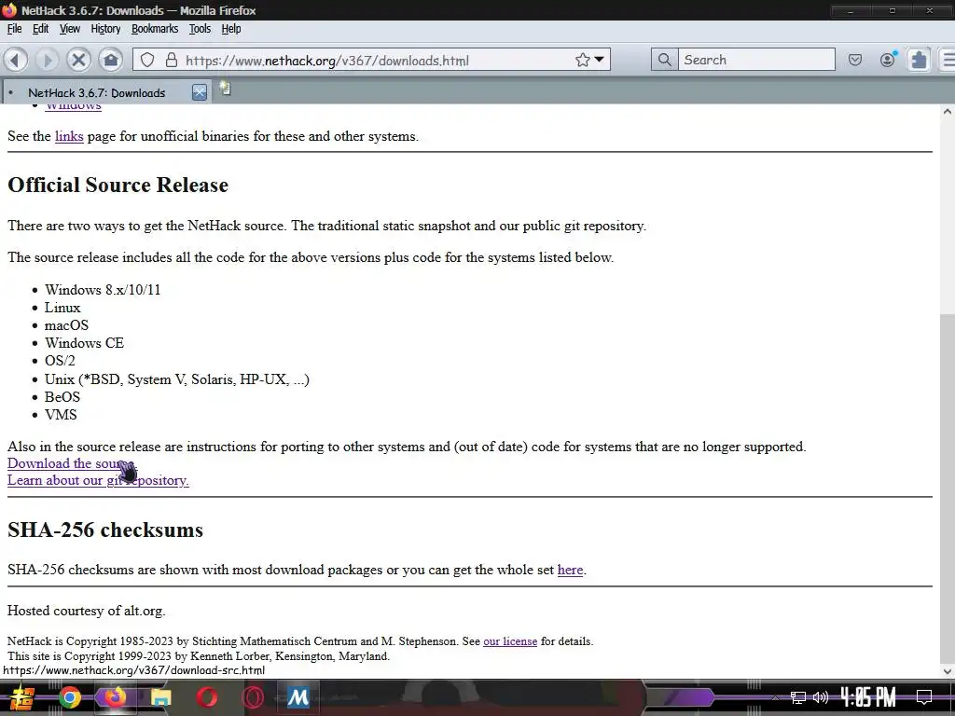The width and height of the screenshot is (955, 716).
Task: Switch to Firefox in the taskbar
Action: click(115, 697)
